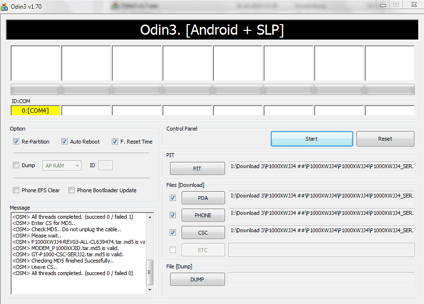The image size is (424, 304).
Task: Click the PHONE file path field
Action: 321,215
